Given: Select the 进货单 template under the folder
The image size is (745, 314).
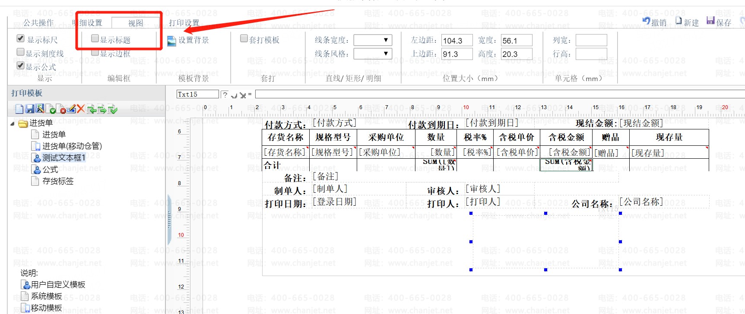Looking at the screenshot, I should pos(54,135).
